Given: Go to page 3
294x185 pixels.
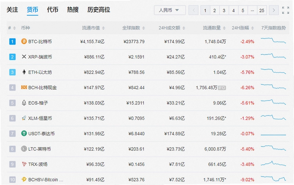Looking at the screenshot, I should (x=224, y=10).
